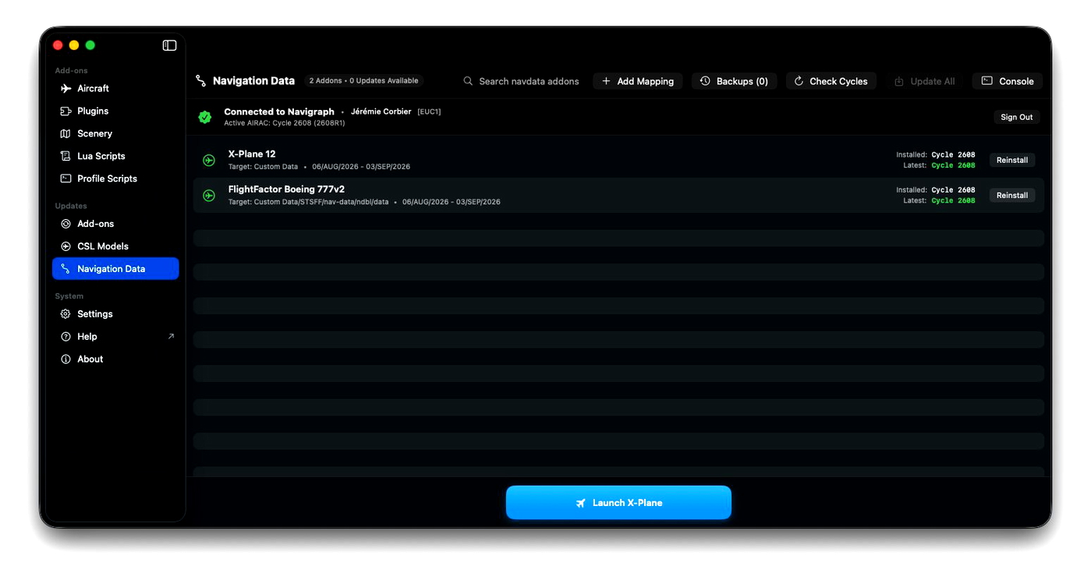This screenshot has width=1091, height=580.
Task: Select the X-Plane 12 row title
Action: pos(252,154)
